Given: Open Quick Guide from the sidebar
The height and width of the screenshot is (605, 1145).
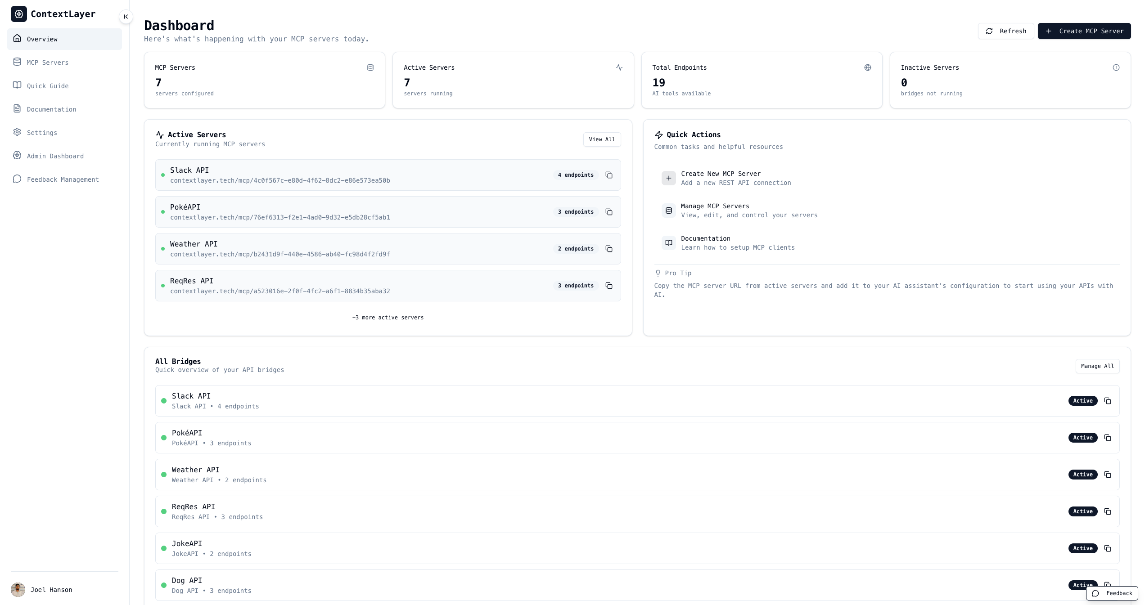Looking at the screenshot, I should (x=48, y=85).
